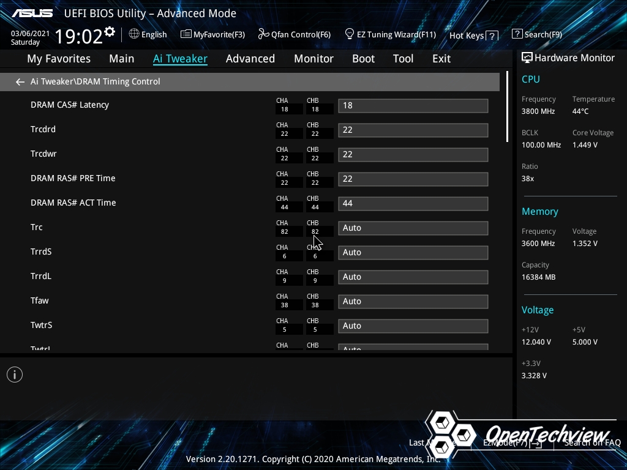Click the Core Voltage 1.449 V value
The width and height of the screenshot is (627, 470).
(x=585, y=145)
